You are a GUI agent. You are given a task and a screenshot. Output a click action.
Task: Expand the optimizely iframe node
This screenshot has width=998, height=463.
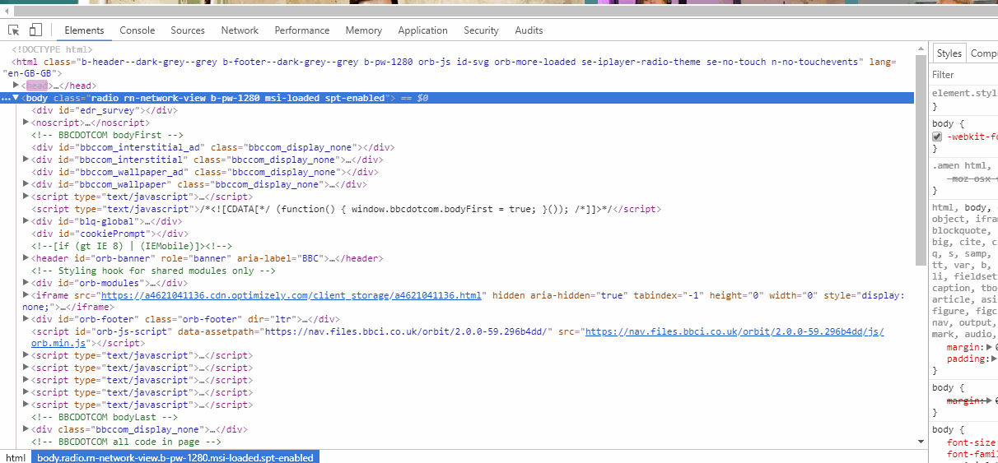[26, 295]
